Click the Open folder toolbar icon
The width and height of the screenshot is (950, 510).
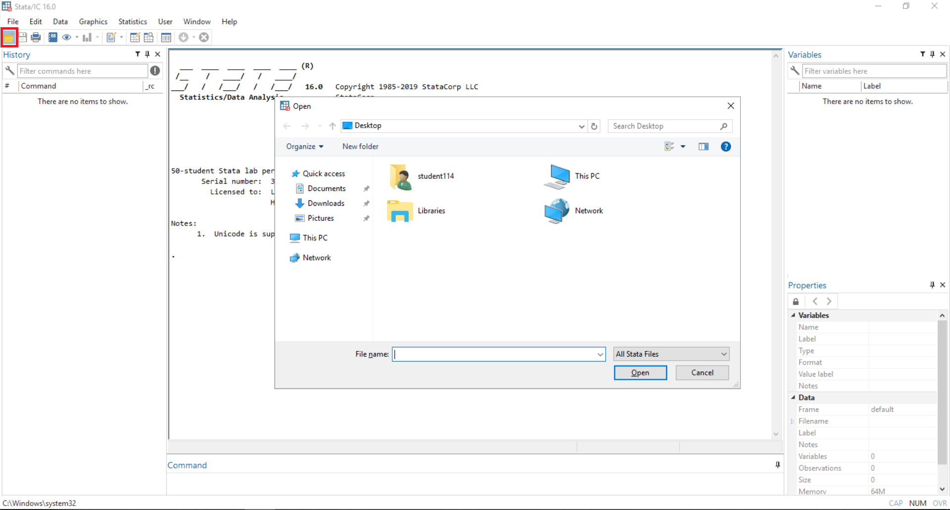coord(9,37)
